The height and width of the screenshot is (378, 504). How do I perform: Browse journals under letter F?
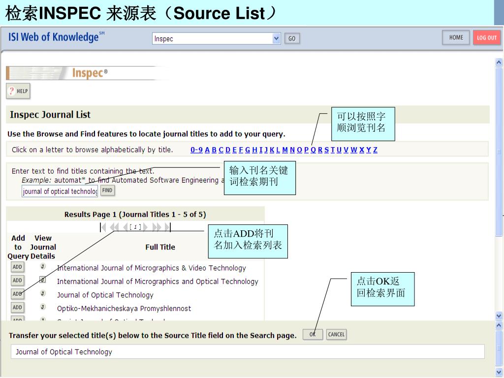pyautogui.click(x=241, y=150)
